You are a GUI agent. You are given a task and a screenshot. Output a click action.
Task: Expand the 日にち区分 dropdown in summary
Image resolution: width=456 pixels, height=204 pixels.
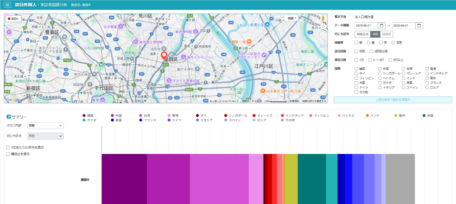point(45,136)
